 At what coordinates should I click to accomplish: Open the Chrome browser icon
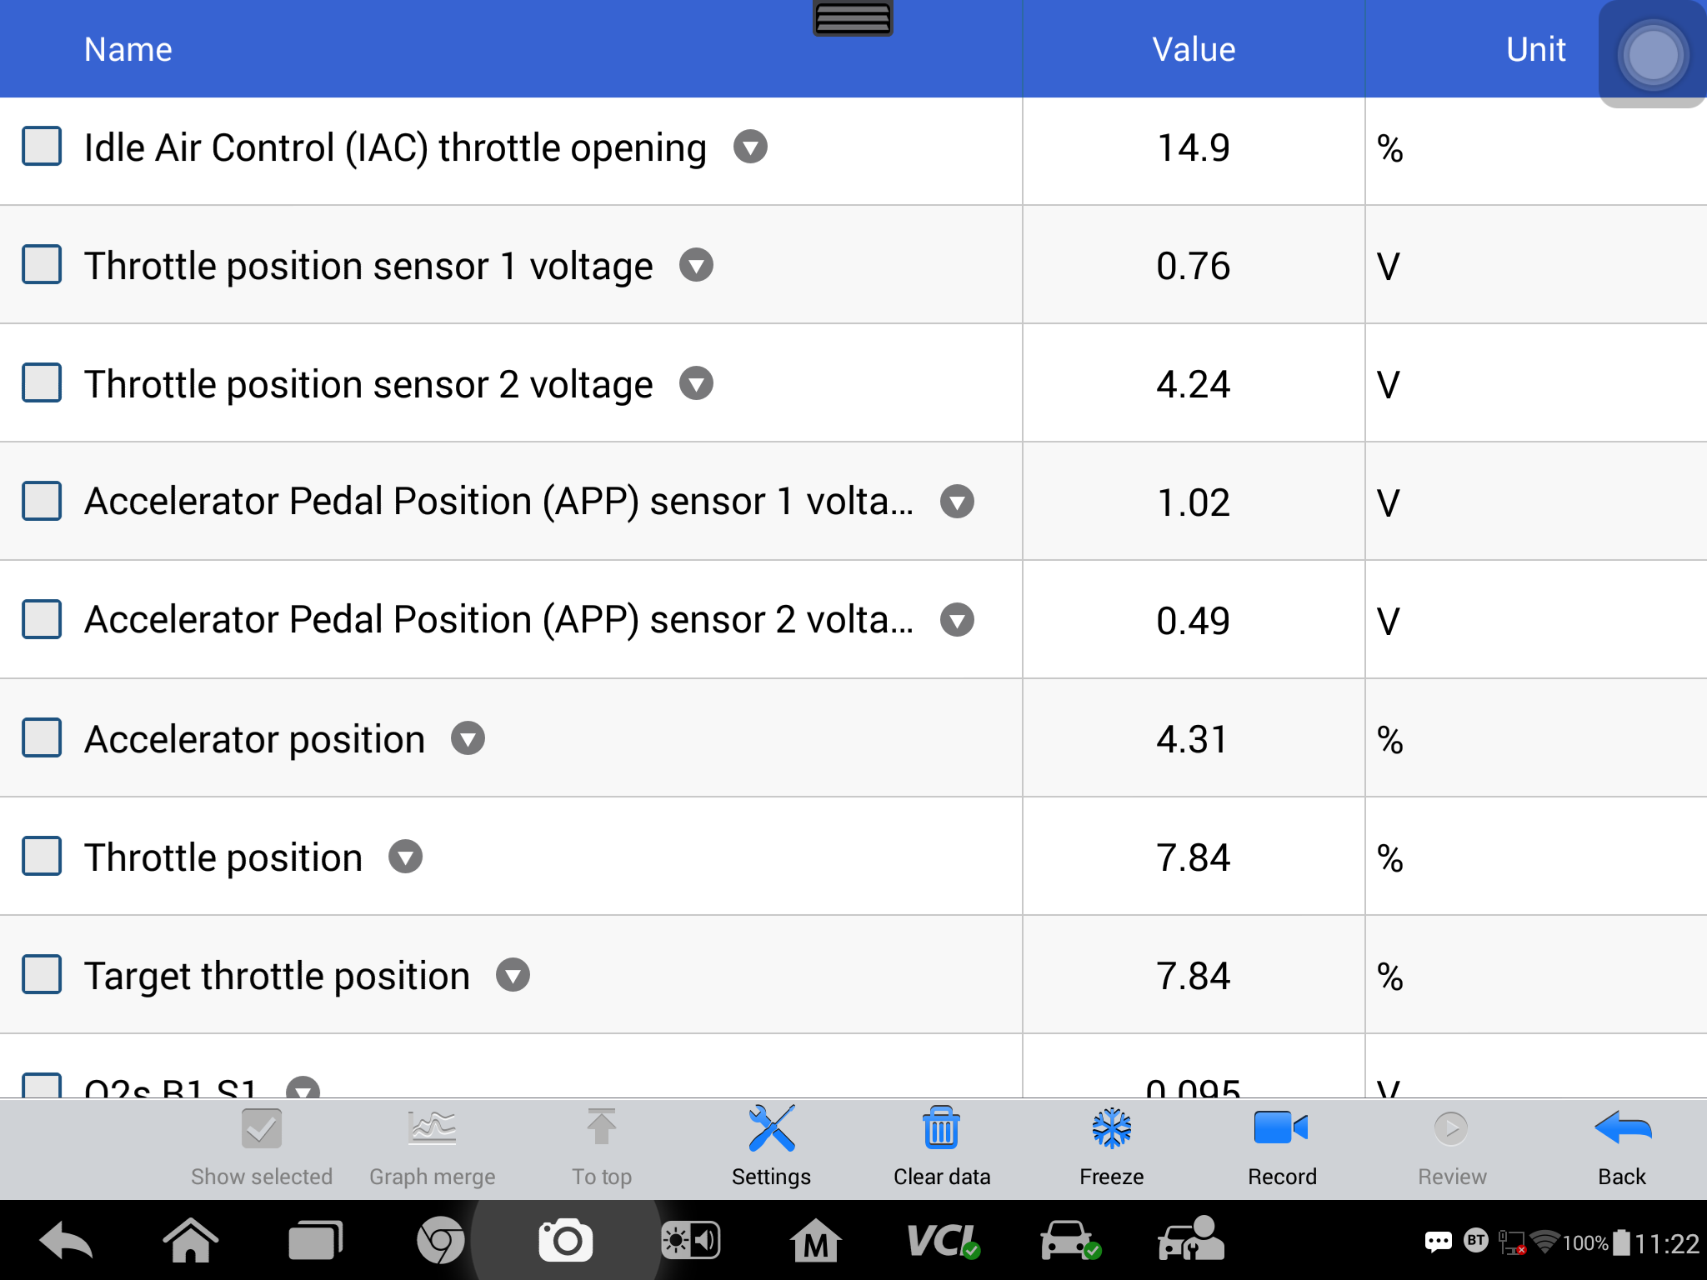440,1241
